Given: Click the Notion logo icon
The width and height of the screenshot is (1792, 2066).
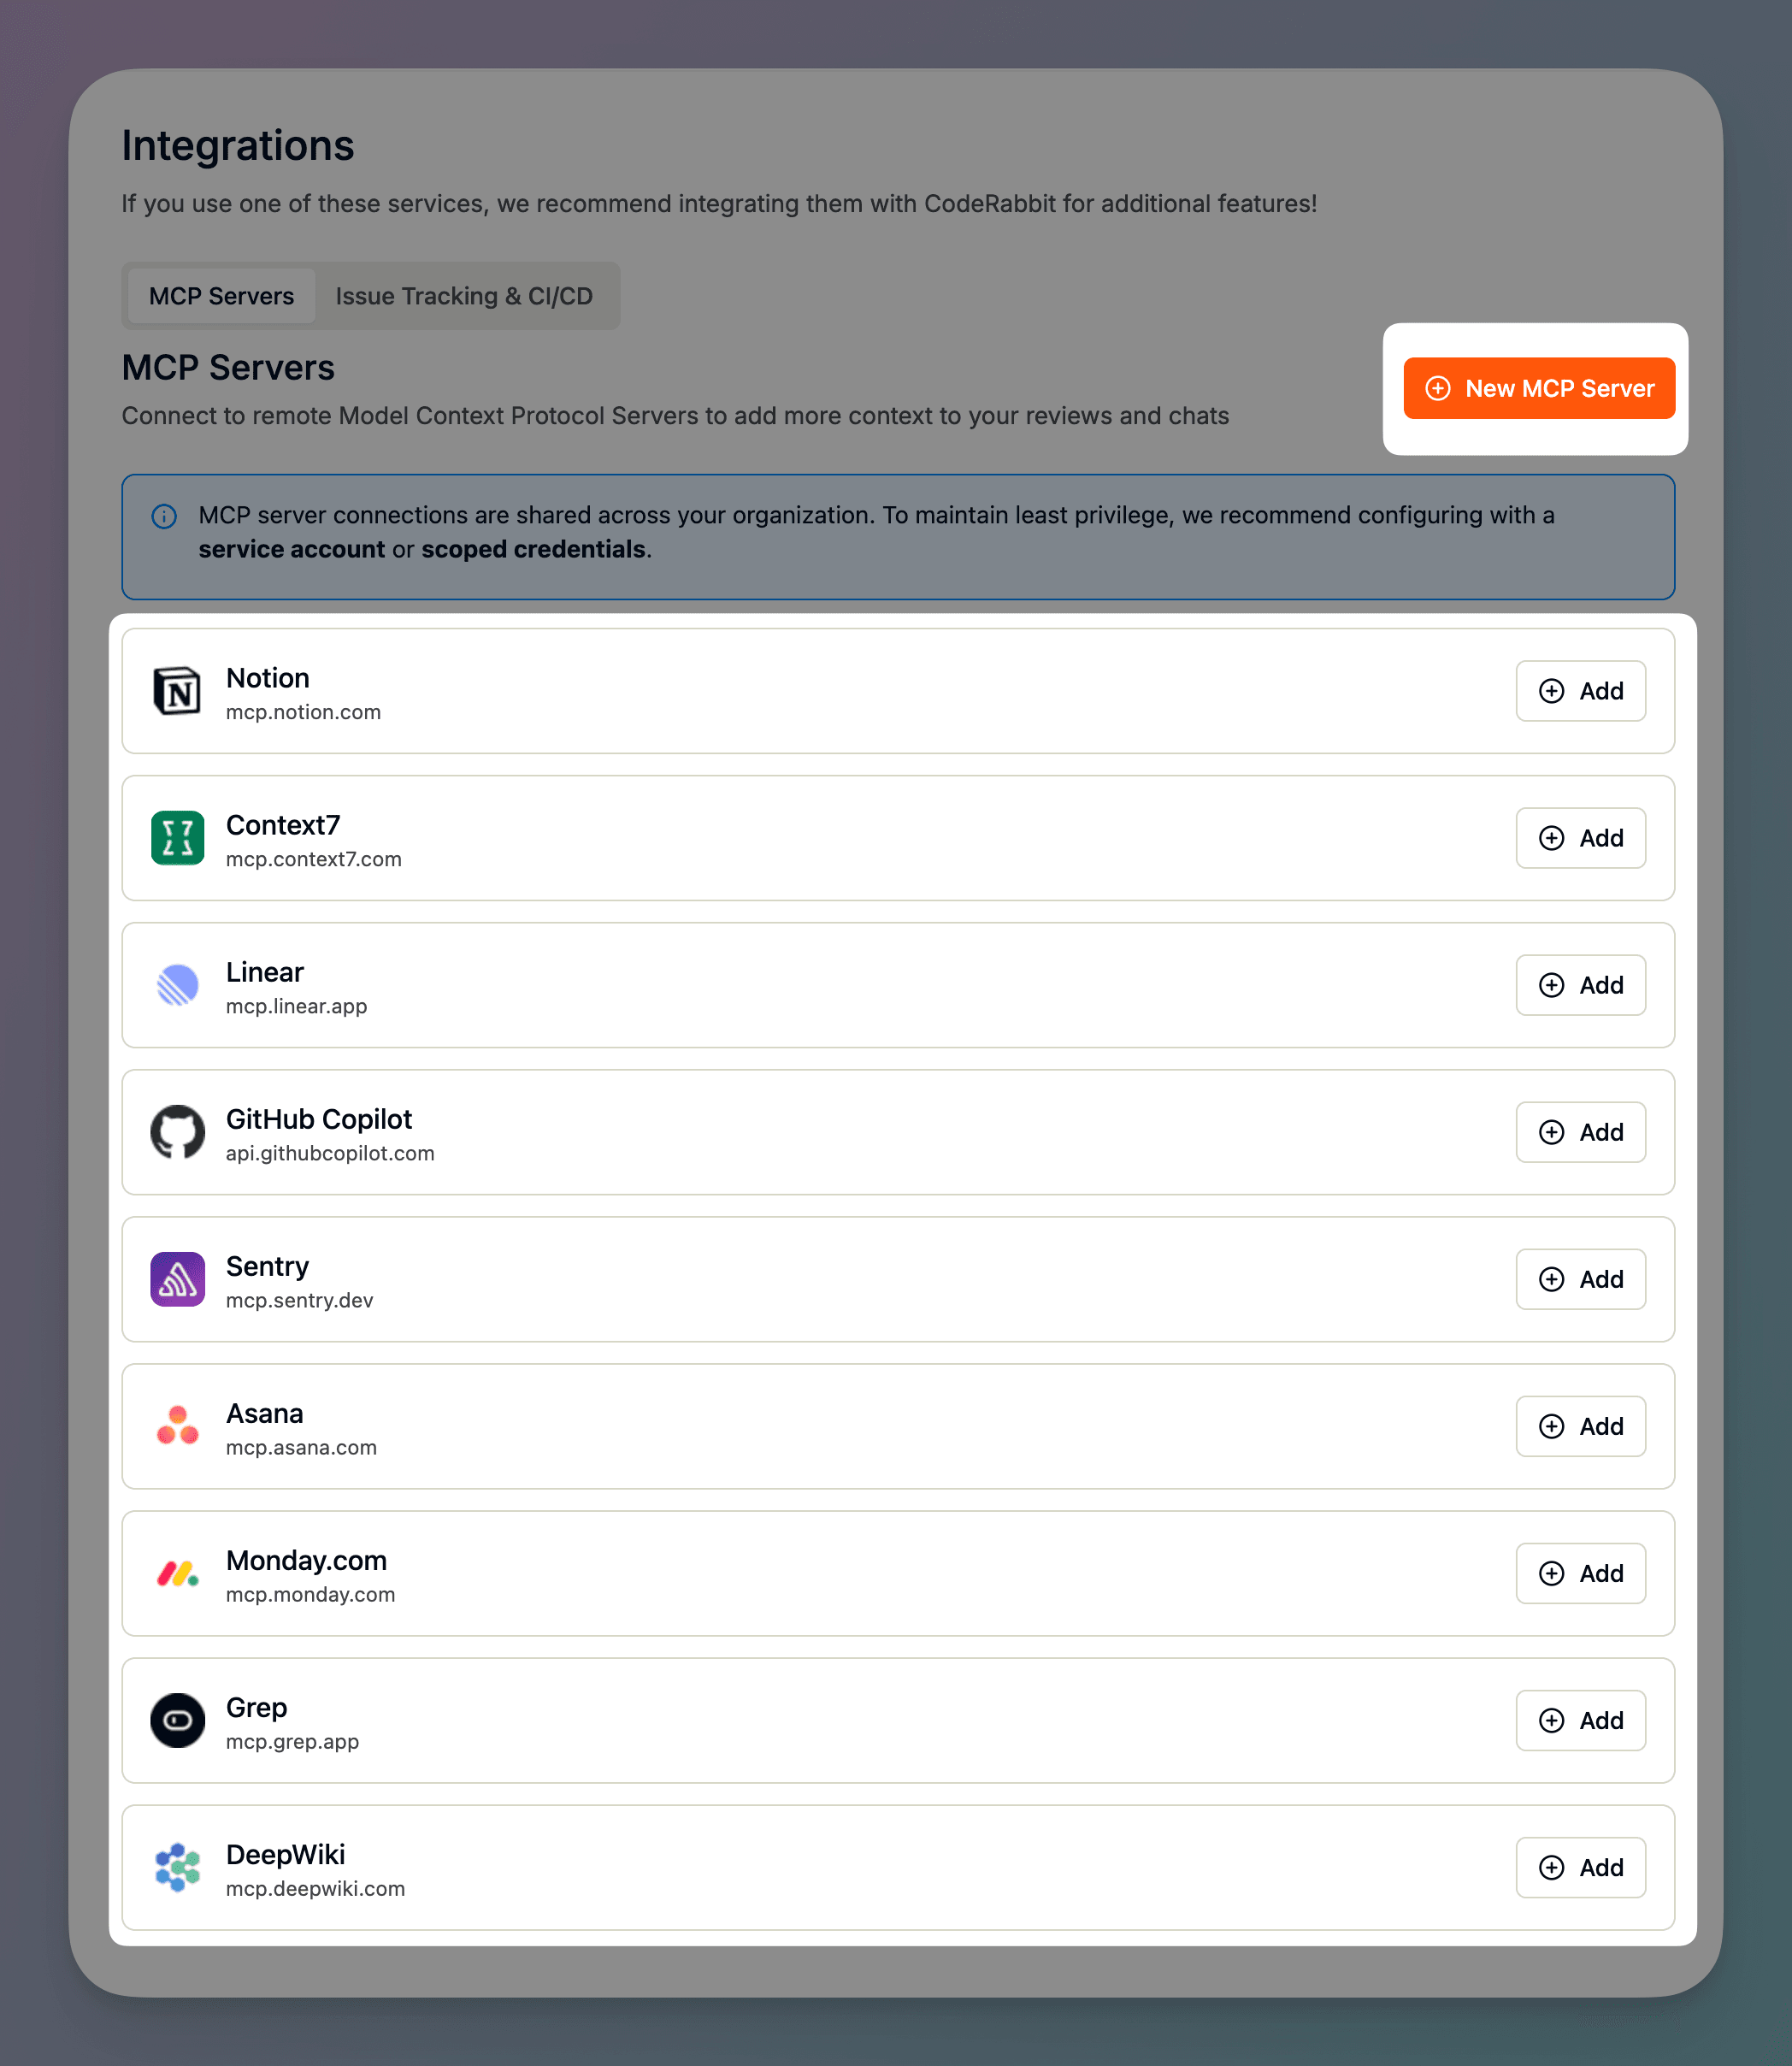Looking at the screenshot, I should pyautogui.click(x=177, y=691).
